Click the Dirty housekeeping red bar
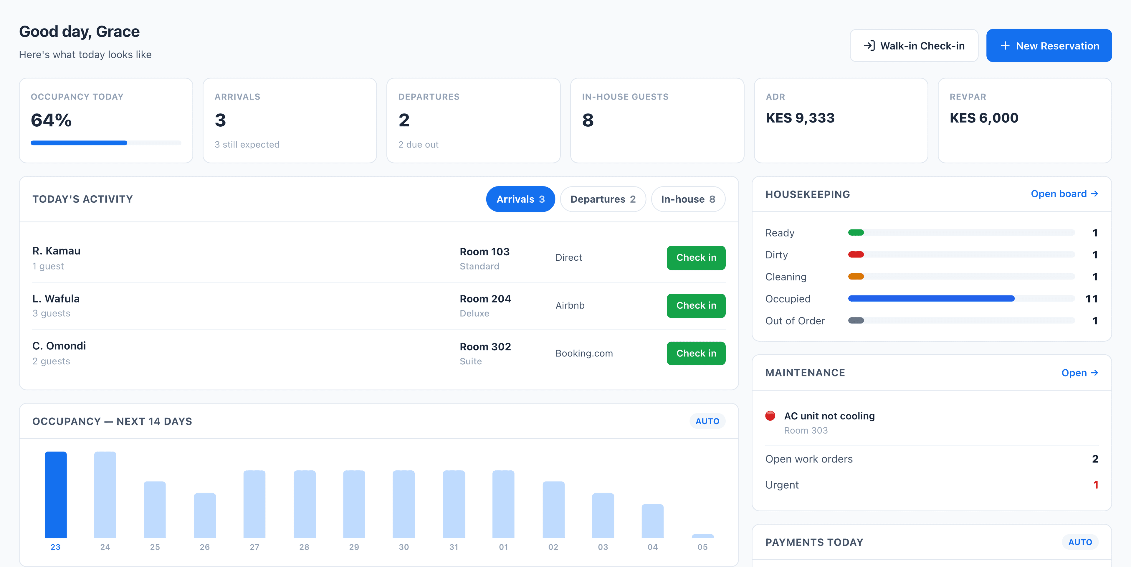This screenshot has height=567, width=1131. (856, 255)
